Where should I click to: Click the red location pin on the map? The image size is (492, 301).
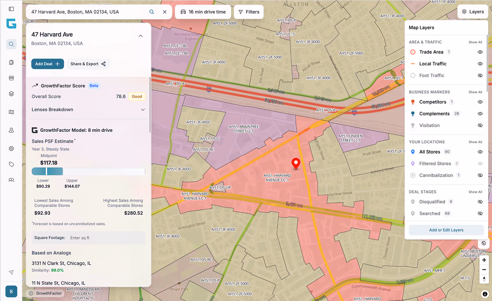296,164
